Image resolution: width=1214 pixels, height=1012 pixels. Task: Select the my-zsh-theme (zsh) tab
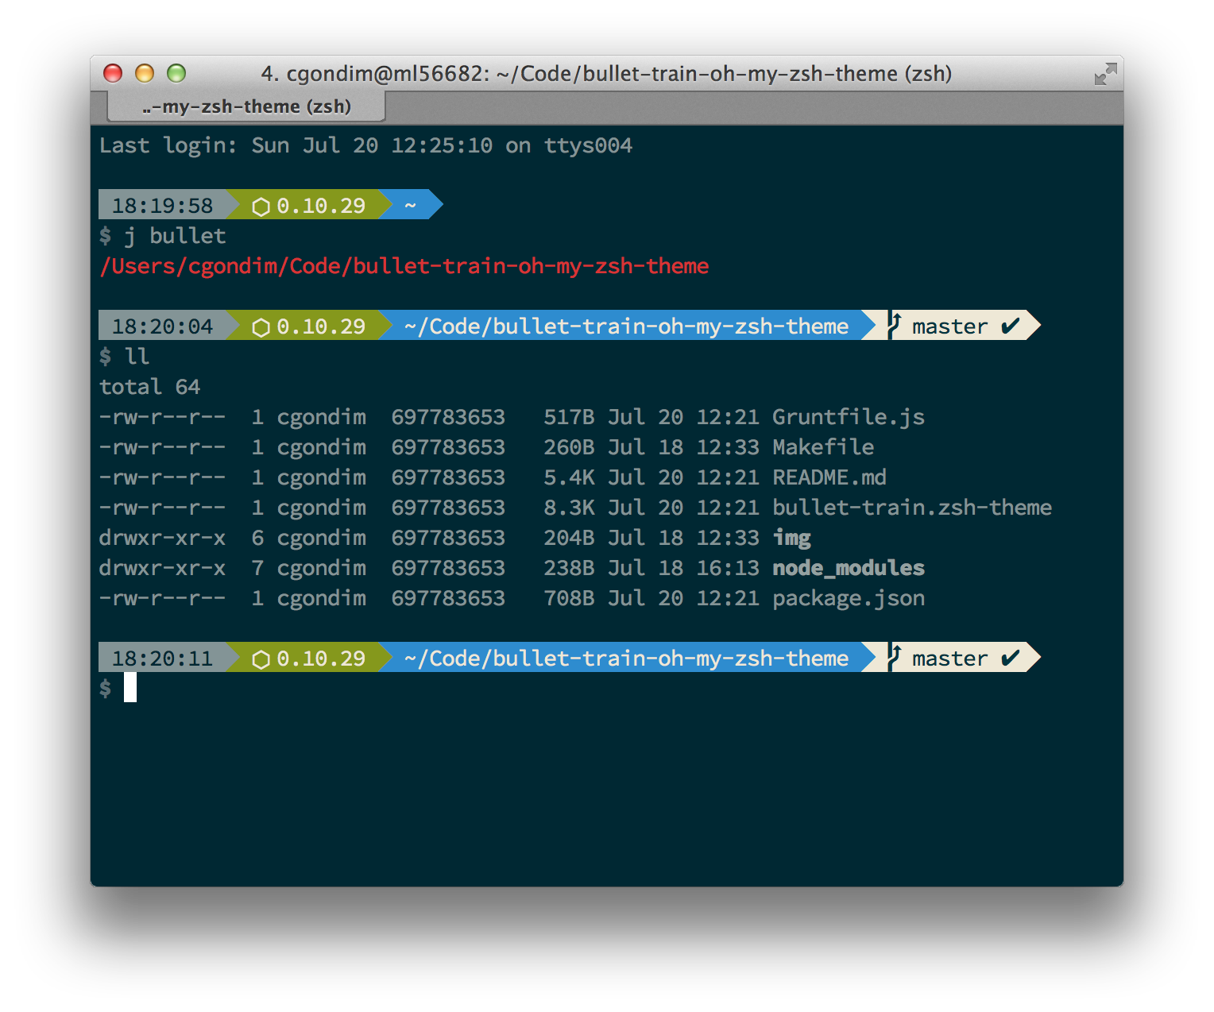click(246, 107)
